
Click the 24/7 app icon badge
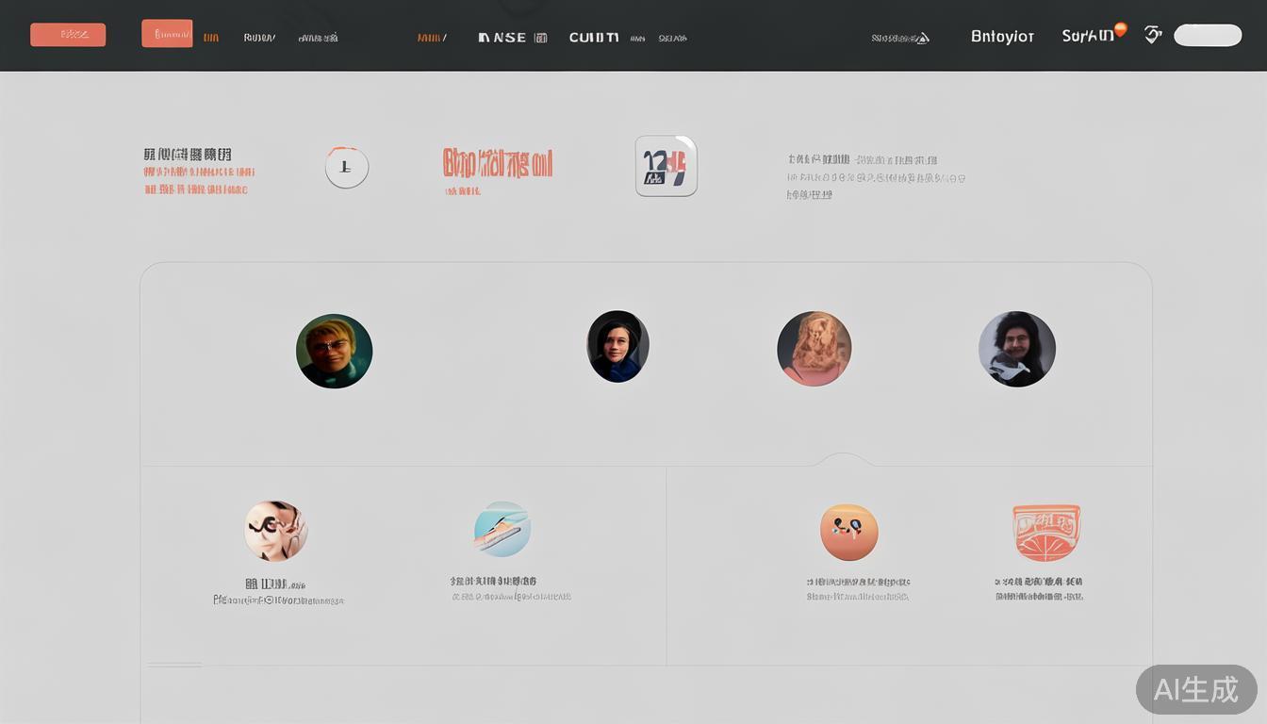[666, 165]
